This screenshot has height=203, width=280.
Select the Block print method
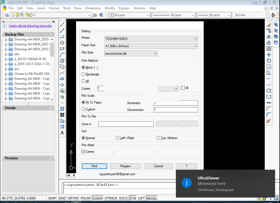(x=90, y=67)
